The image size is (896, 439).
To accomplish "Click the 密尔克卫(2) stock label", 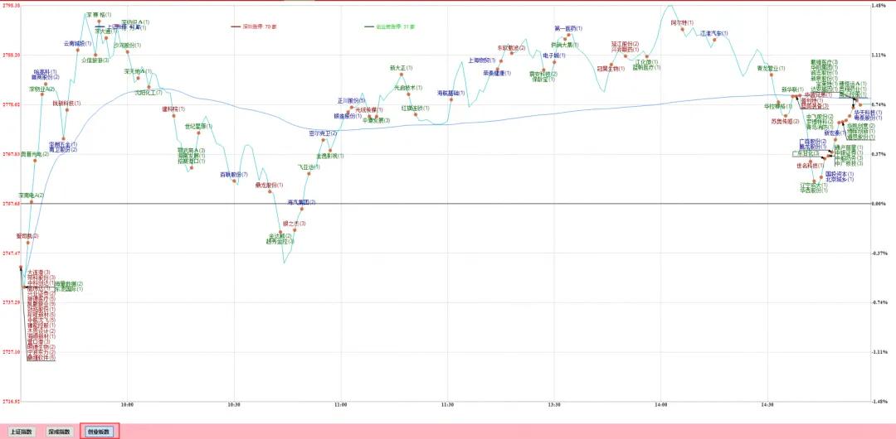I will coord(323,133).
